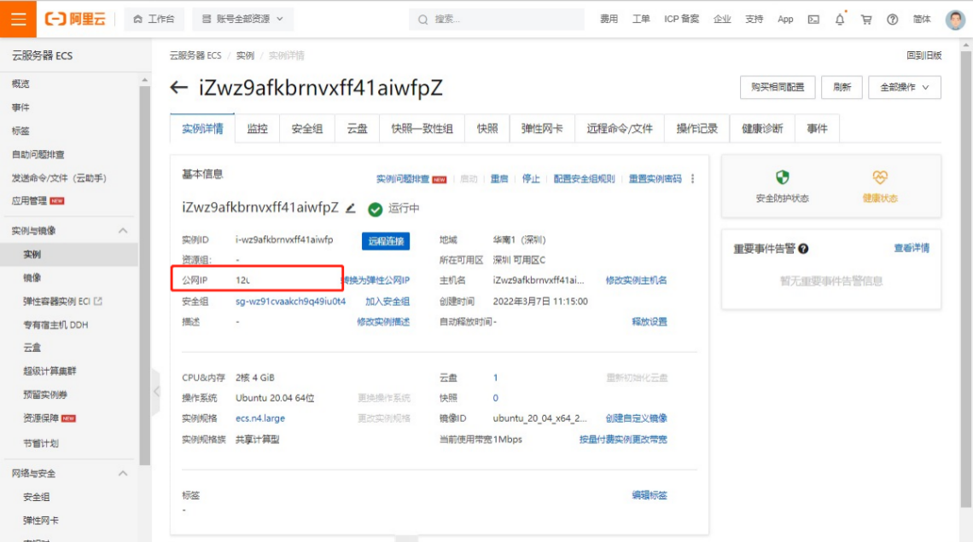The image size is (973, 542).
Task: Collapse the 网络与安全 sidebar section
Action: [123, 473]
